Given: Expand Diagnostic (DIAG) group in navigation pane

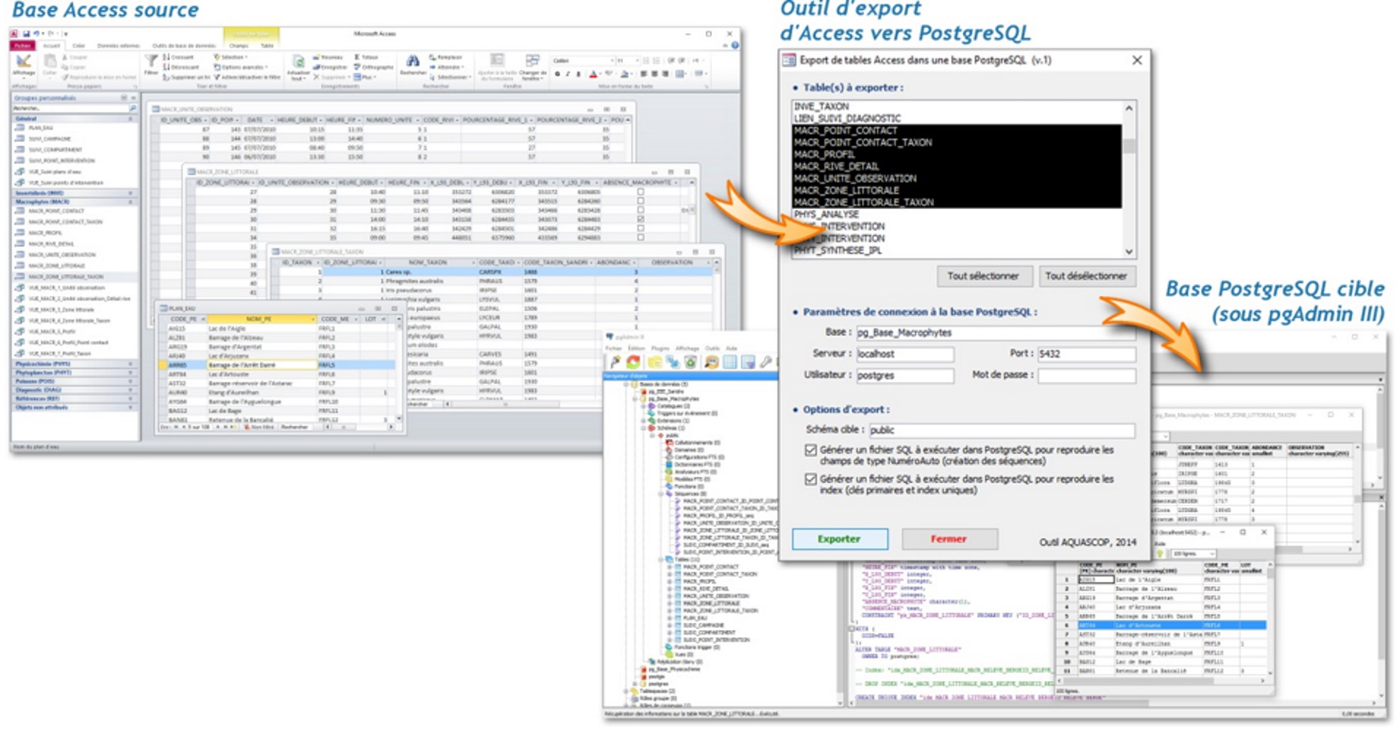Looking at the screenshot, I should click(x=130, y=390).
